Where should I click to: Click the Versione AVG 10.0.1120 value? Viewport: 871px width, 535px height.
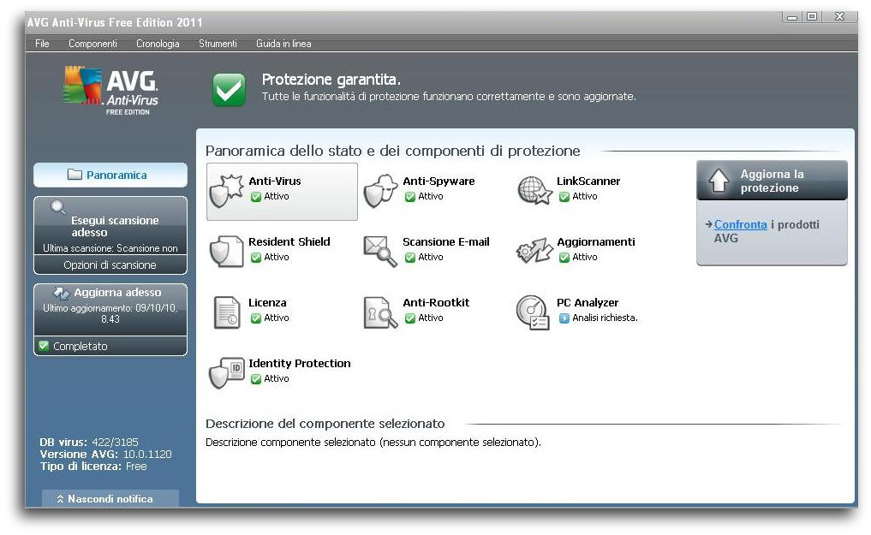click(147, 454)
